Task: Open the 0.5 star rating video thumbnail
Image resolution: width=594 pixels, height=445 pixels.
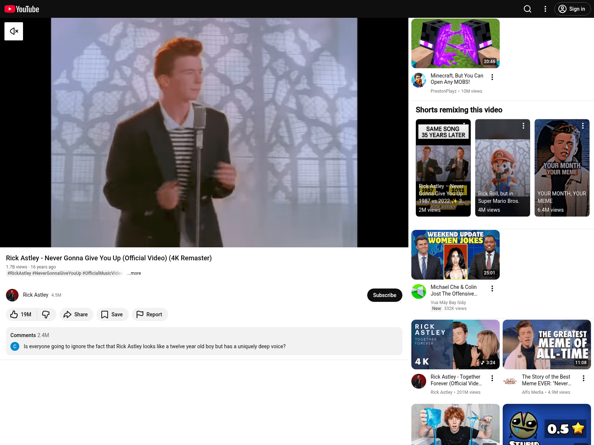Action: [547, 425]
